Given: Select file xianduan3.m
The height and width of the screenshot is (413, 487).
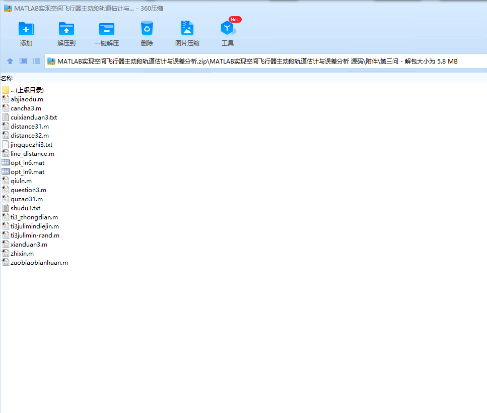Looking at the screenshot, I should pos(25,245).
